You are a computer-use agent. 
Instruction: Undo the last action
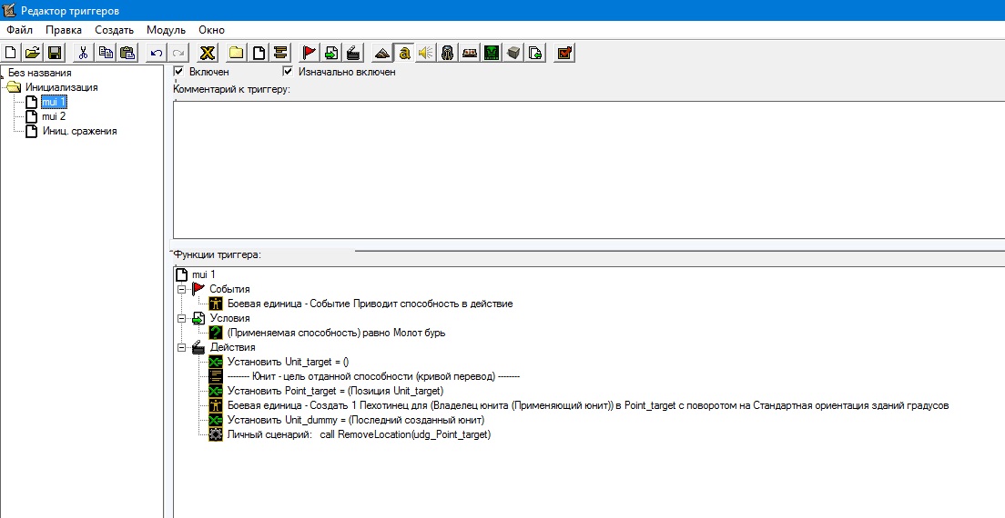(x=156, y=53)
